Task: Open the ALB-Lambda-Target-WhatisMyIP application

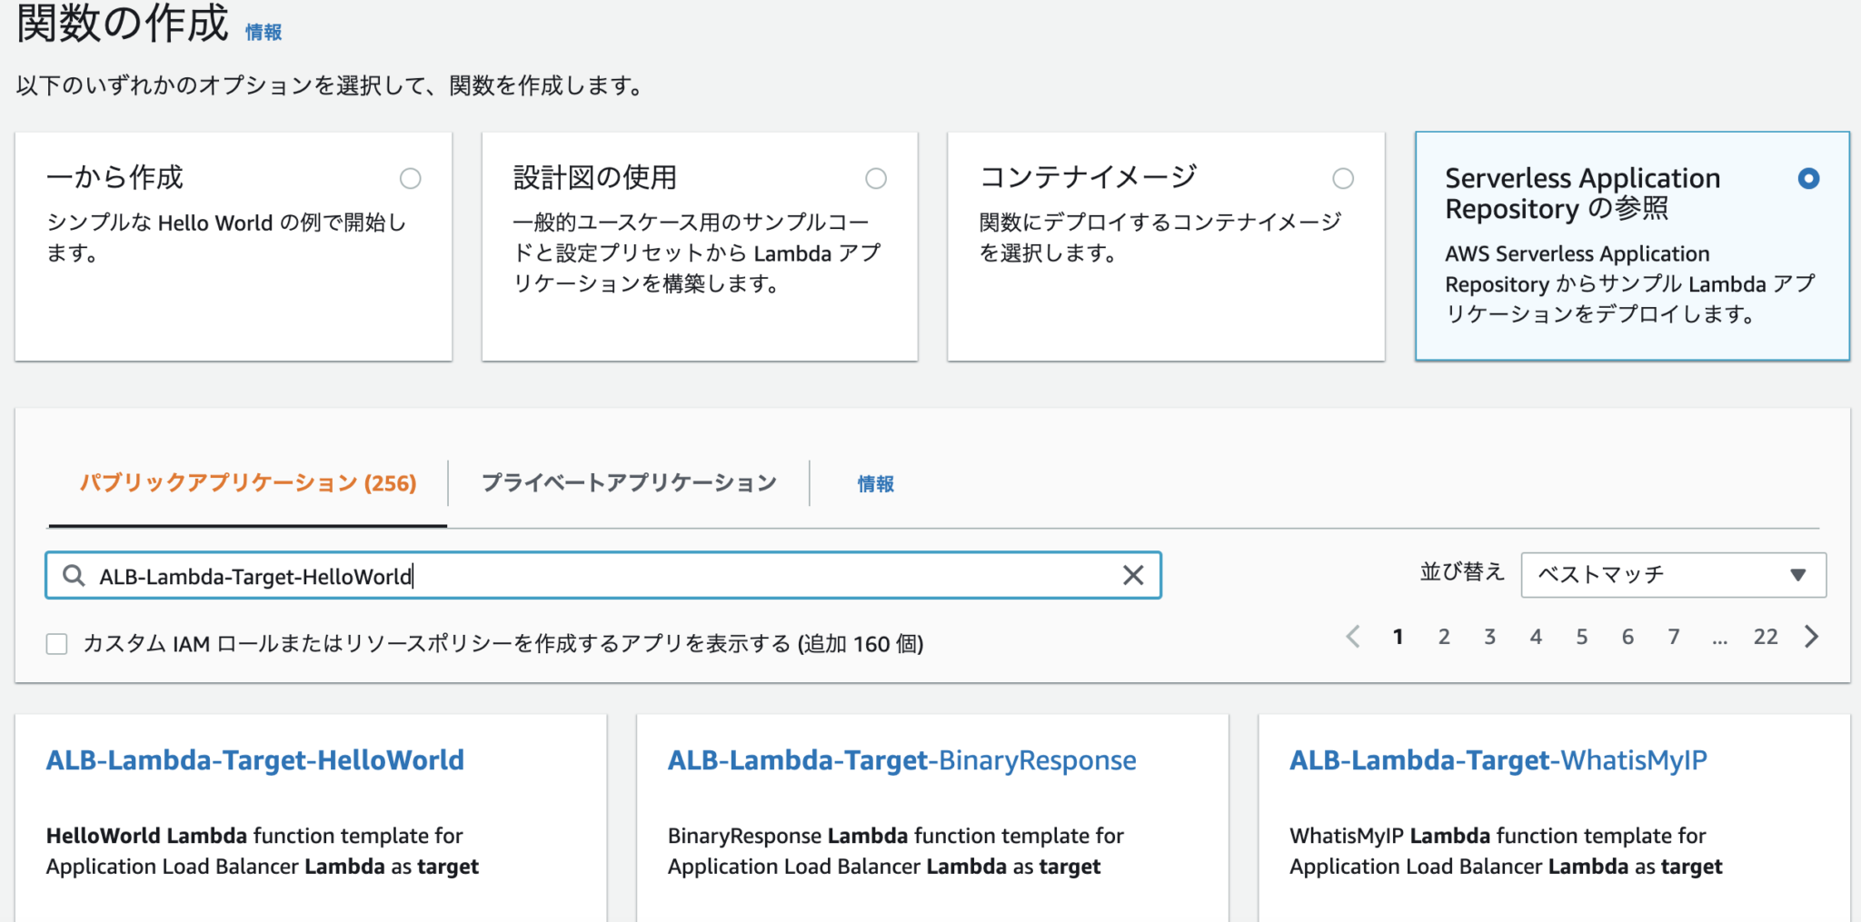Action: 1498,761
